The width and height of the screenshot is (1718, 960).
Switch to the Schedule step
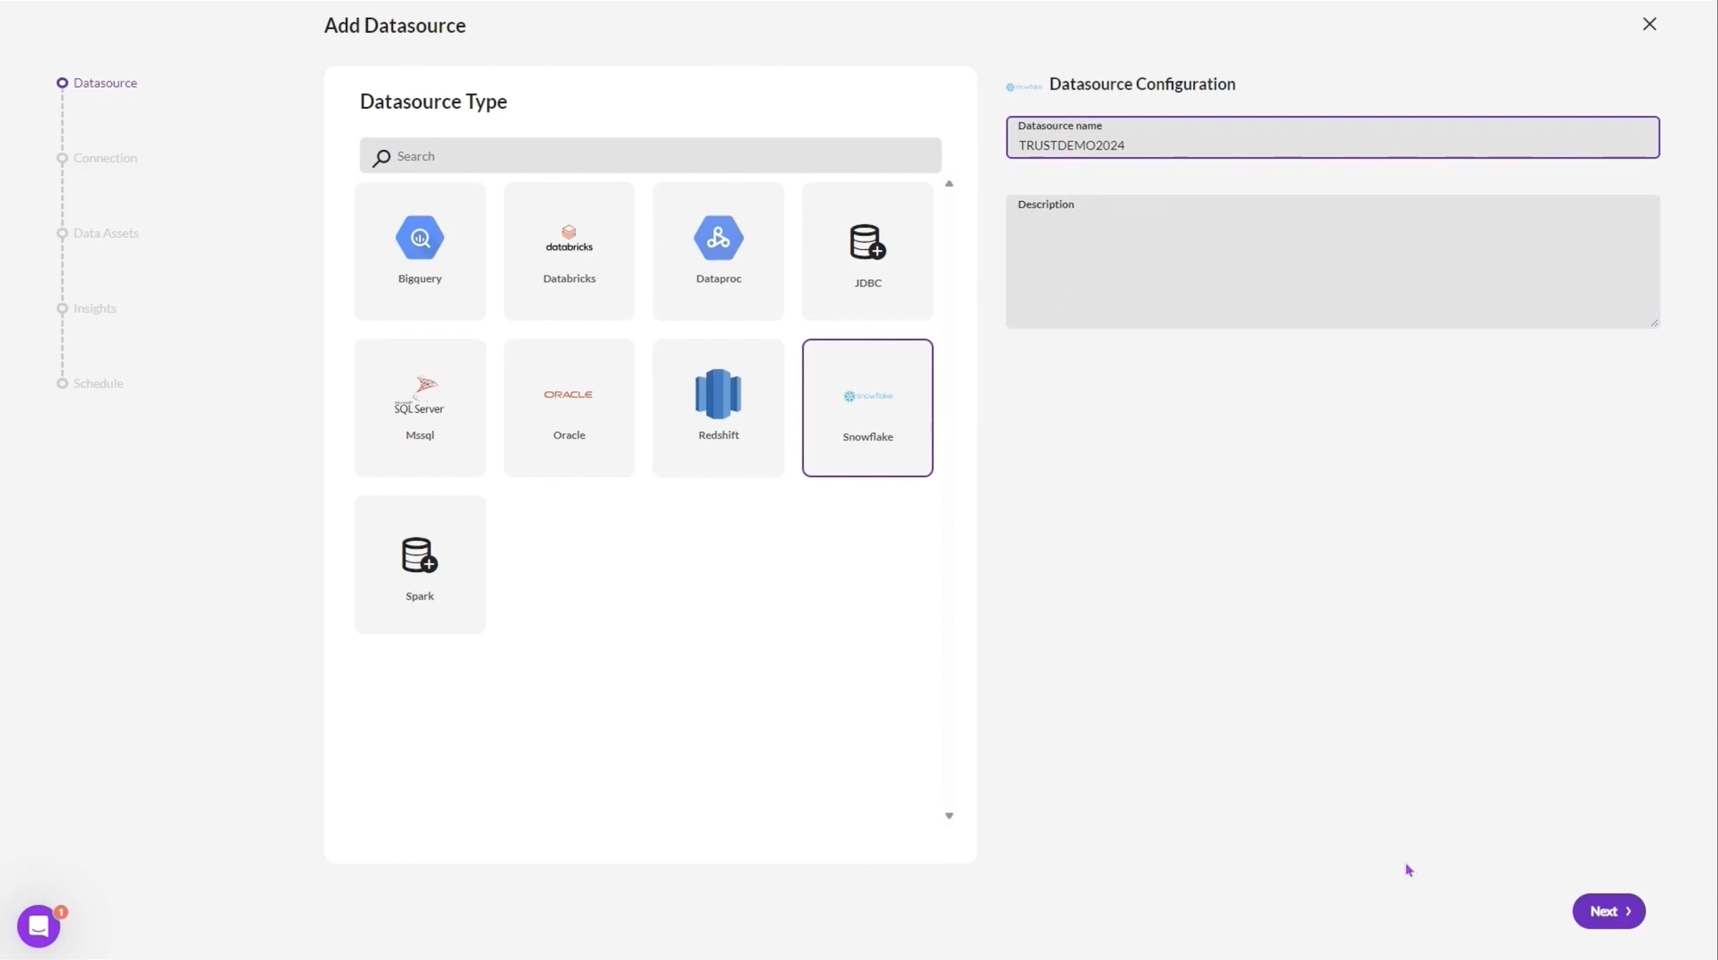pyautogui.click(x=98, y=384)
